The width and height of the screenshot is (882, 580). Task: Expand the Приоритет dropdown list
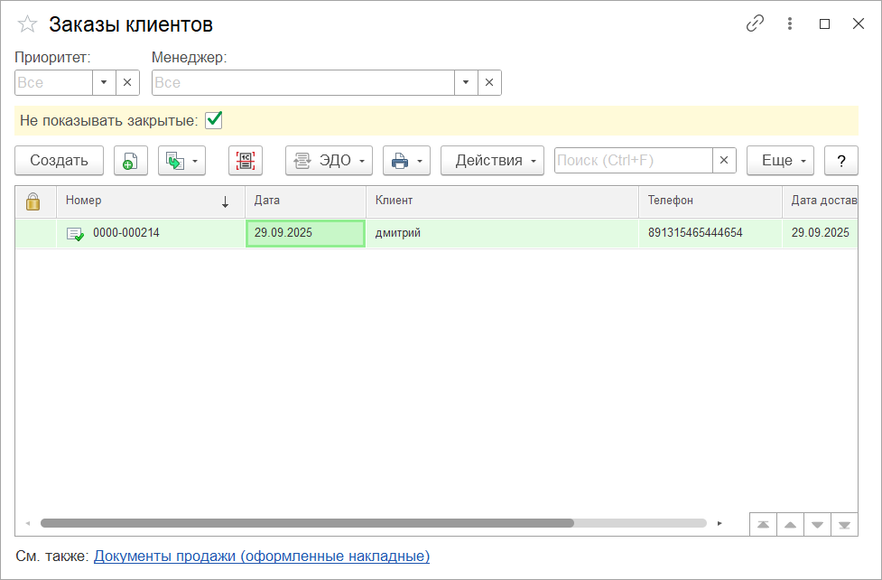(x=104, y=83)
